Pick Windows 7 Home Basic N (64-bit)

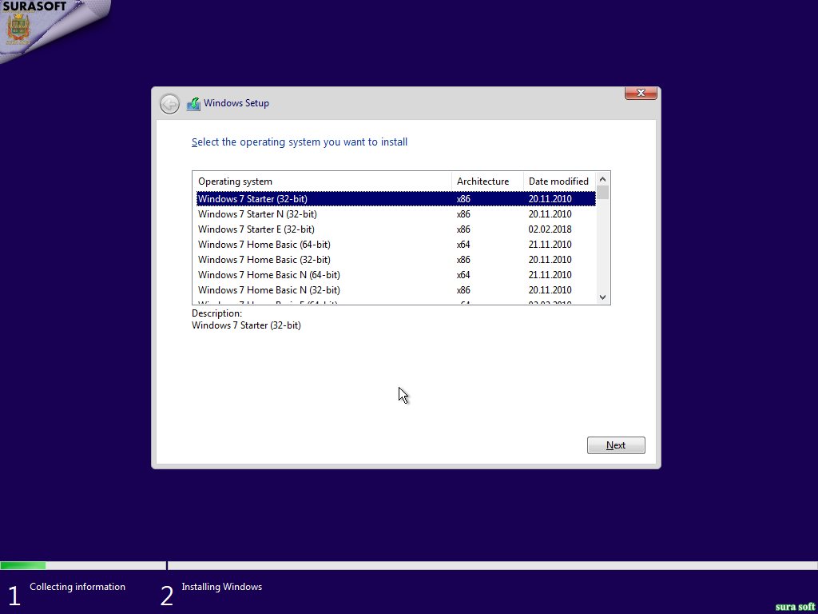click(396, 275)
